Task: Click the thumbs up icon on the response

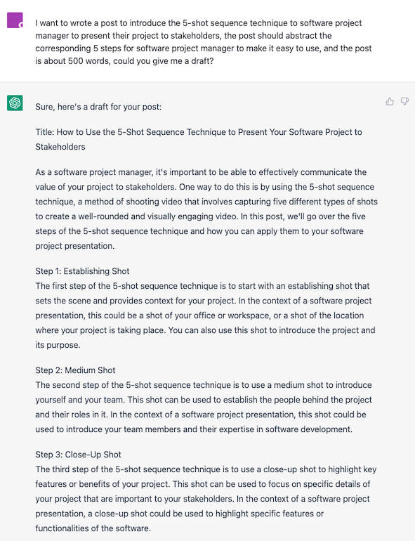Action: point(390,101)
